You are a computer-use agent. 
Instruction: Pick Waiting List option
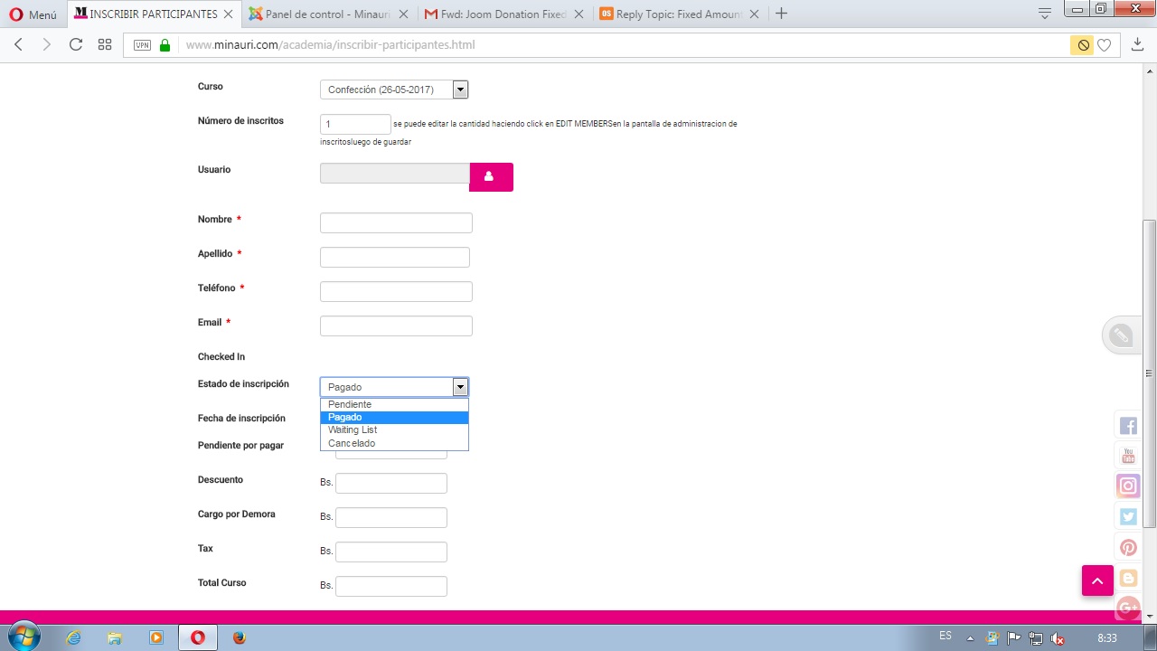(x=353, y=429)
